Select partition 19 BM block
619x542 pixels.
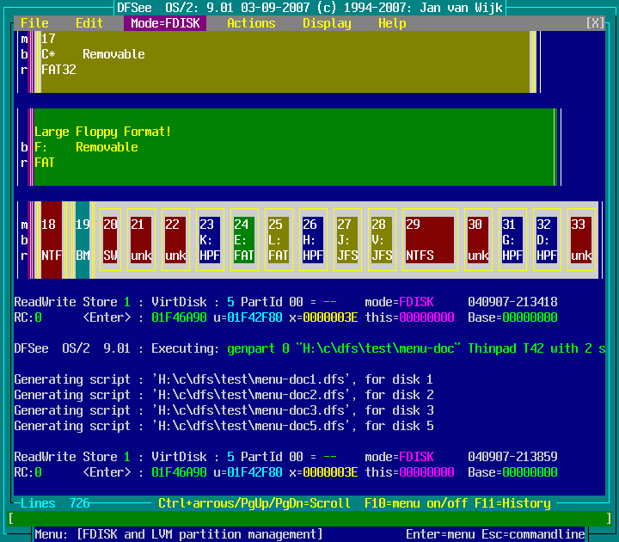pos(82,240)
